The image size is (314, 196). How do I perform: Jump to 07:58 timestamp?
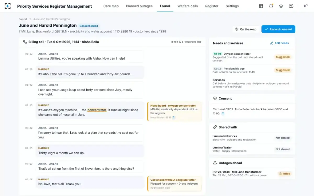click(29, 180)
